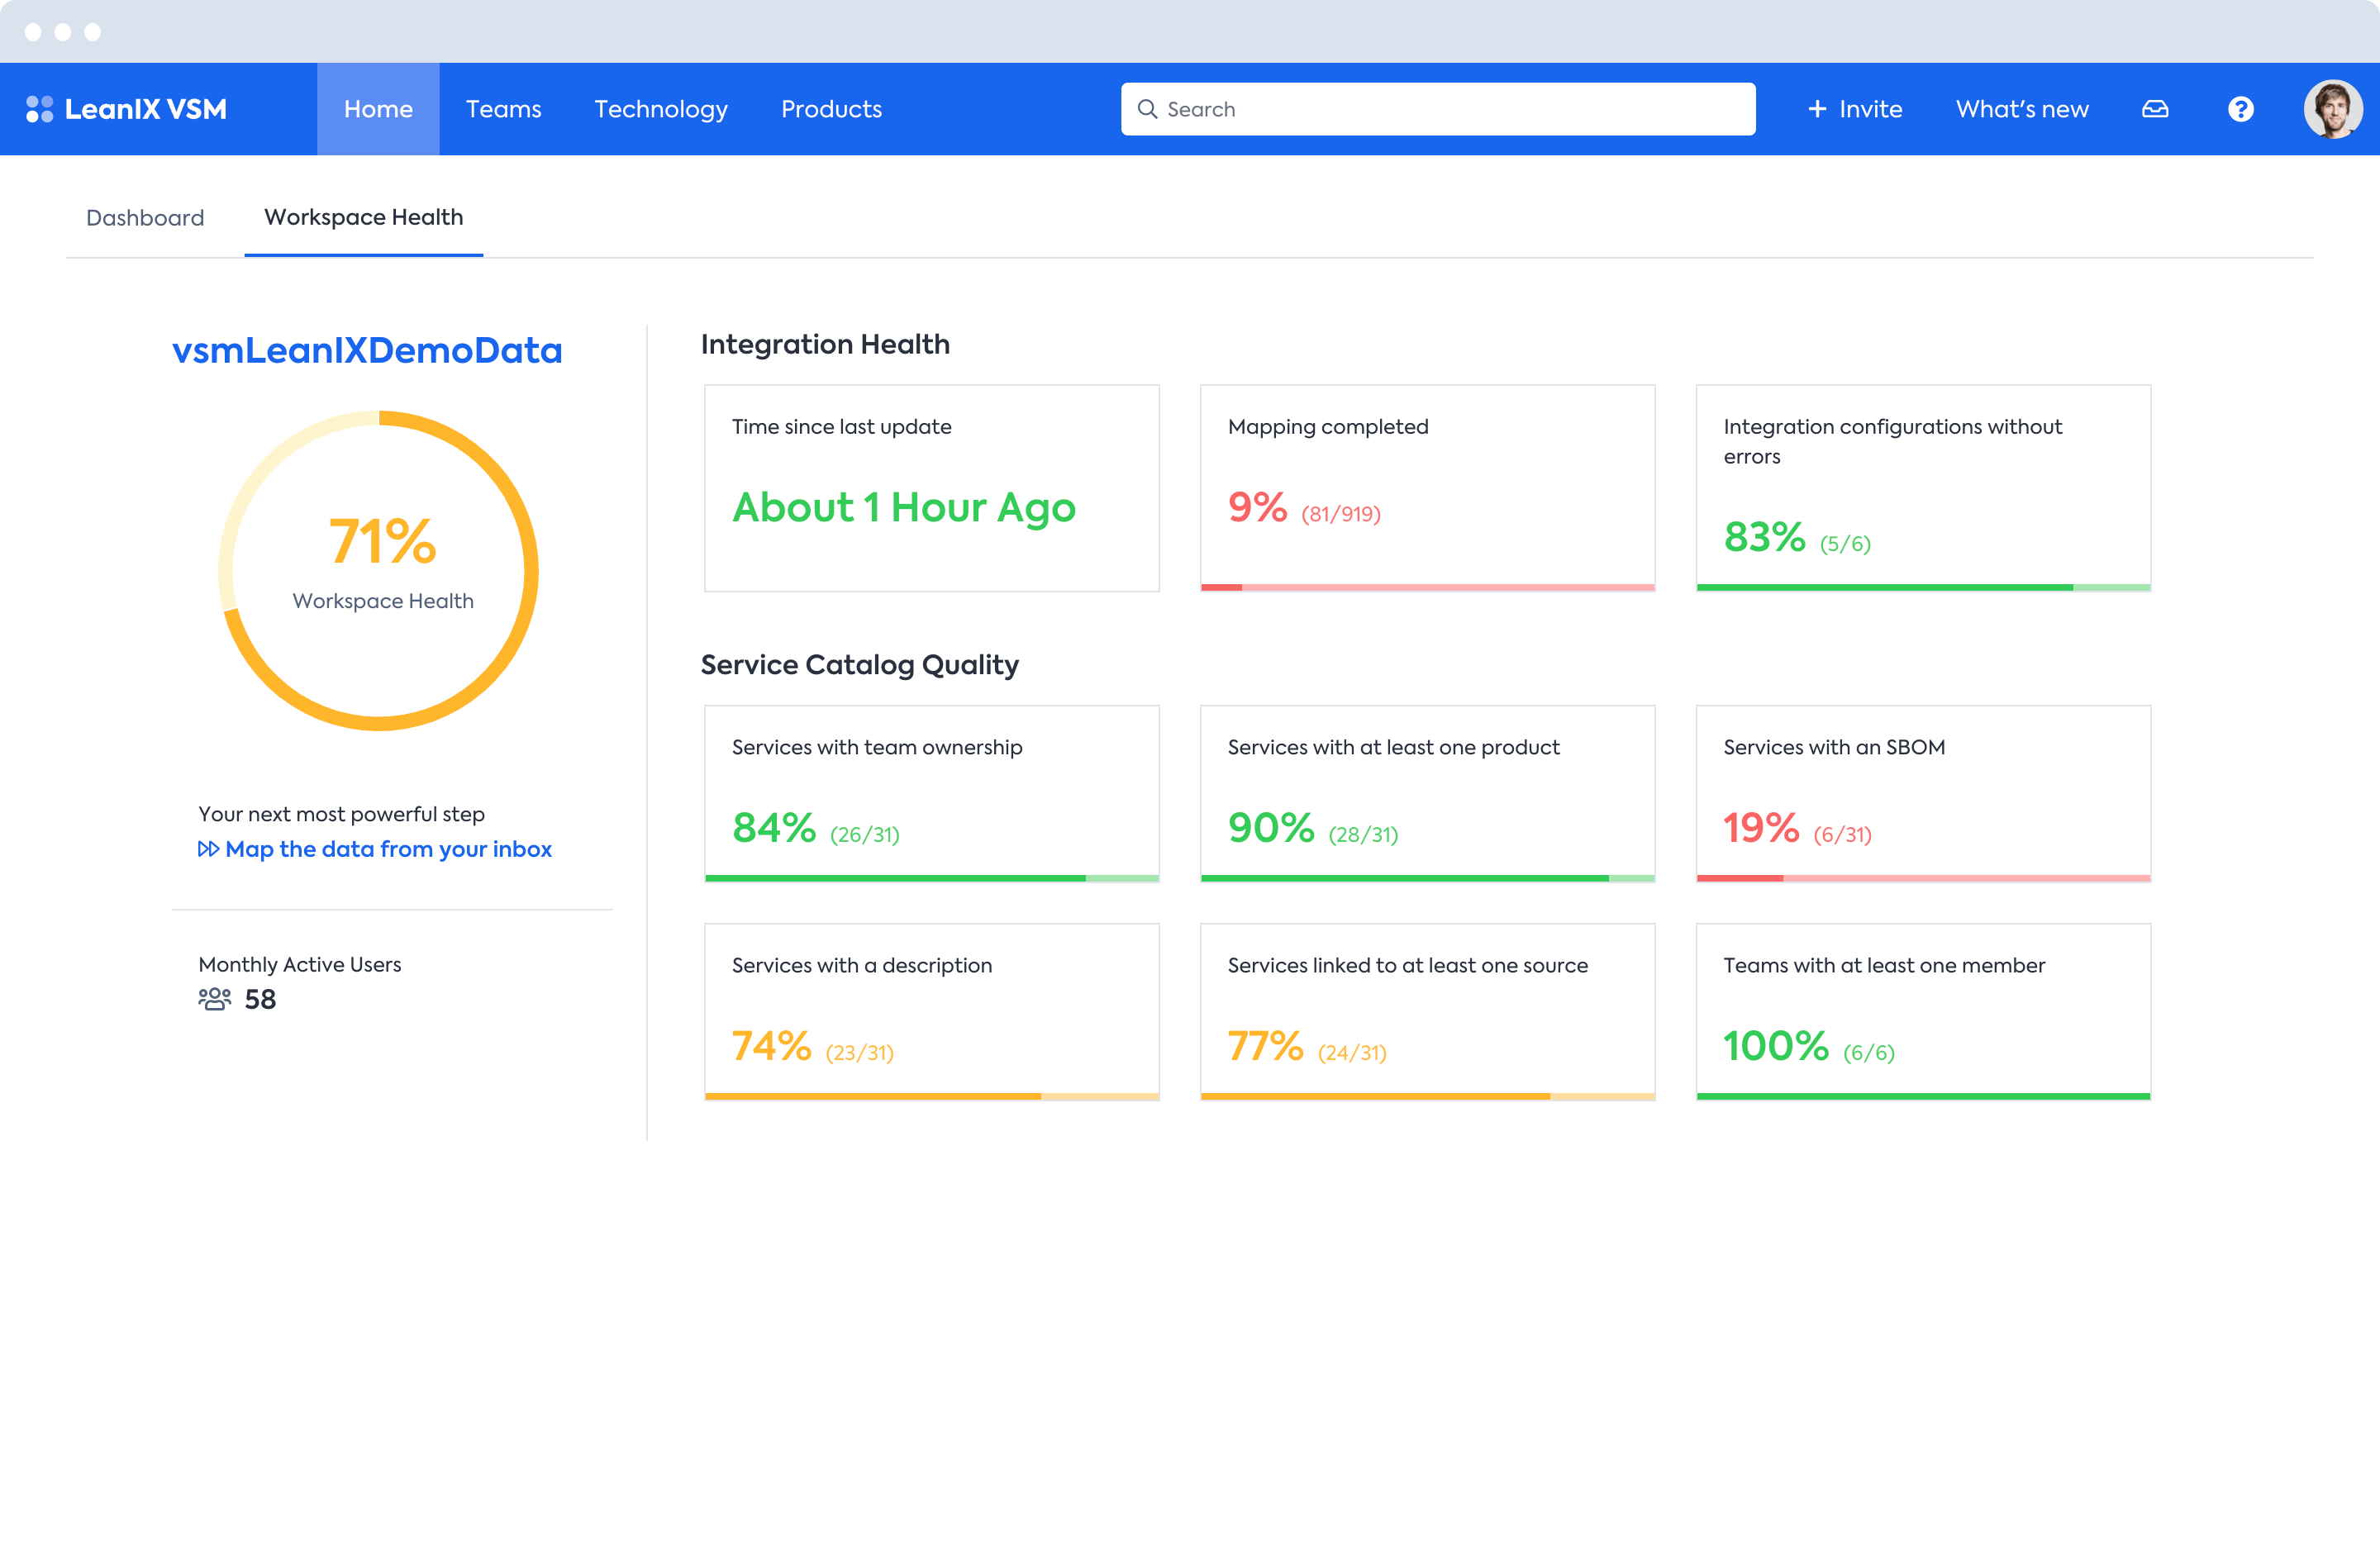Image resolution: width=2380 pixels, height=1550 pixels.
Task: Click the '84%' team ownership value
Action: [774, 828]
